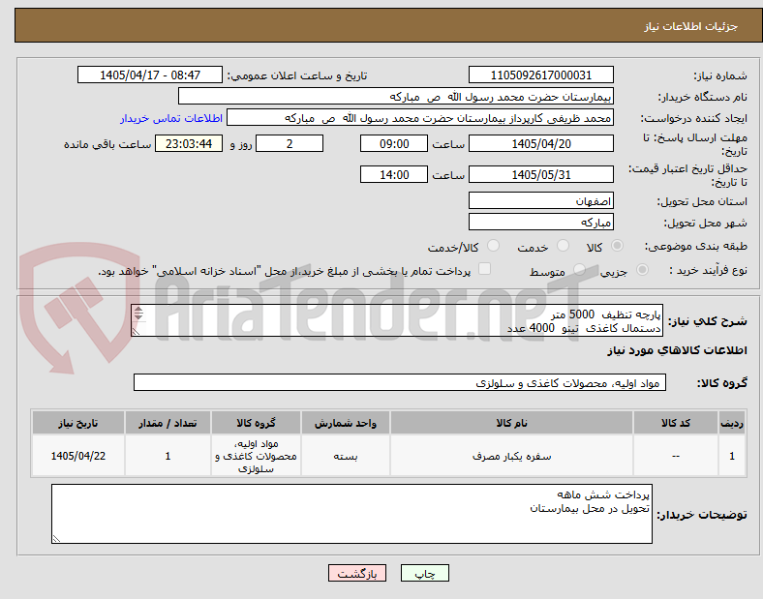Click the شرح کلی نیاز text area
The width and height of the screenshot is (763, 599).
point(397,321)
